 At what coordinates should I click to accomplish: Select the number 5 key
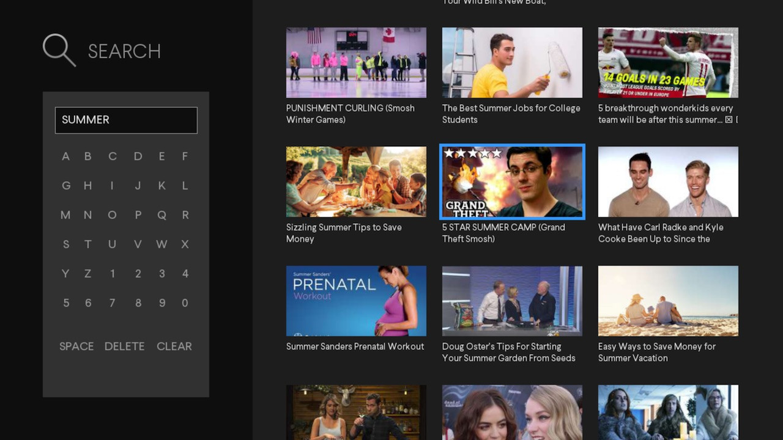[x=66, y=303]
